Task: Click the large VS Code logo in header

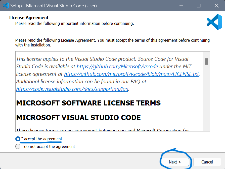Action: pos(214,22)
